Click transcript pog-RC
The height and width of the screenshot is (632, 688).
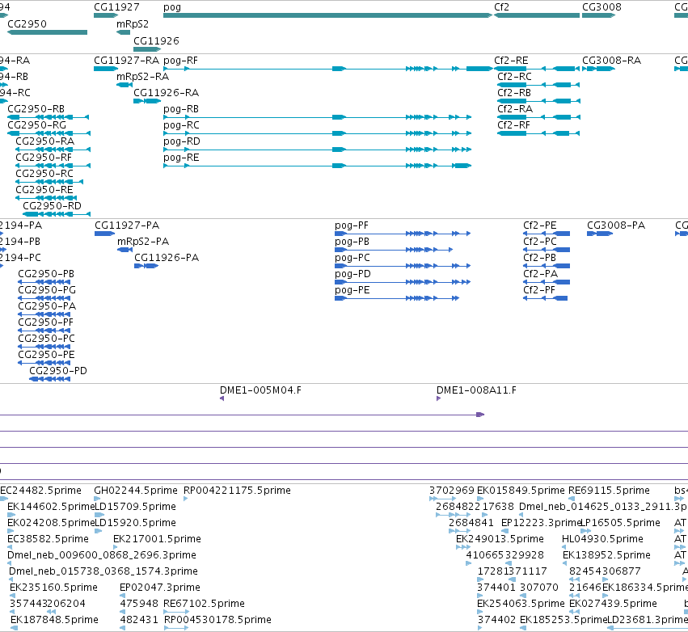(x=317, y=133)
